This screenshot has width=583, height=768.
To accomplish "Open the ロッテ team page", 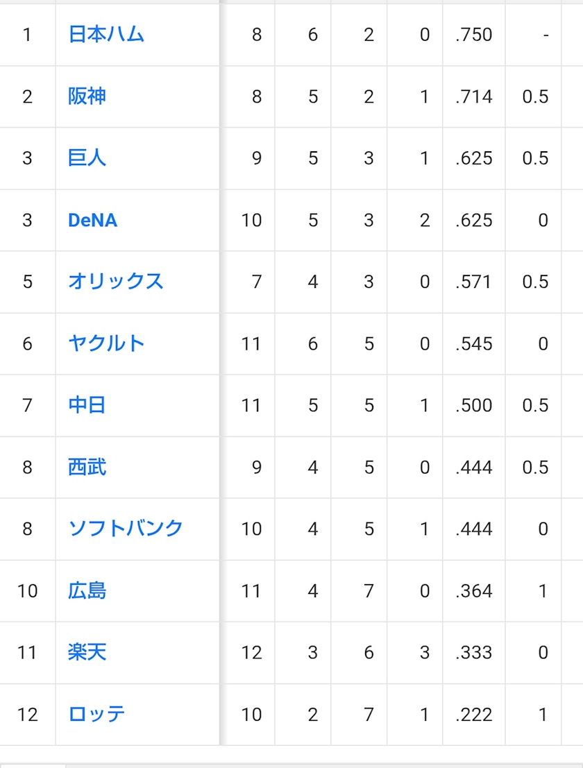I will [96, 714].
